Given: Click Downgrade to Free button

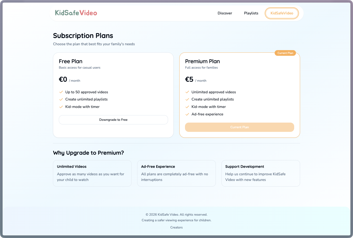Looking at the screenshot, I should point(113,120).
